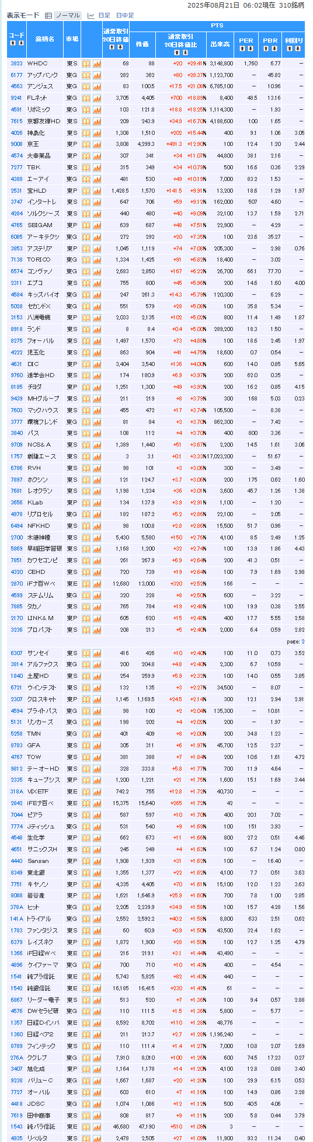The width and height of the screenshot is (313, 1142).
Task: Open stock code 3823 link
Action: [16, 63]
